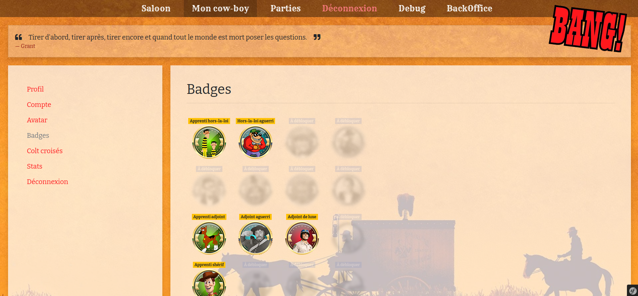
Task: Click Déconnexion in the top navigation
Action: (x=350, y=8)
